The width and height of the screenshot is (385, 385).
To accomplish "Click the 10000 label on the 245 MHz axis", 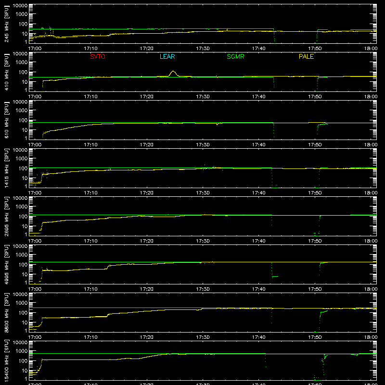I will (x=20, y=6).
